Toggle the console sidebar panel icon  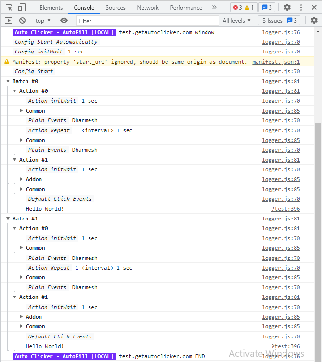(x=8, y=21)
